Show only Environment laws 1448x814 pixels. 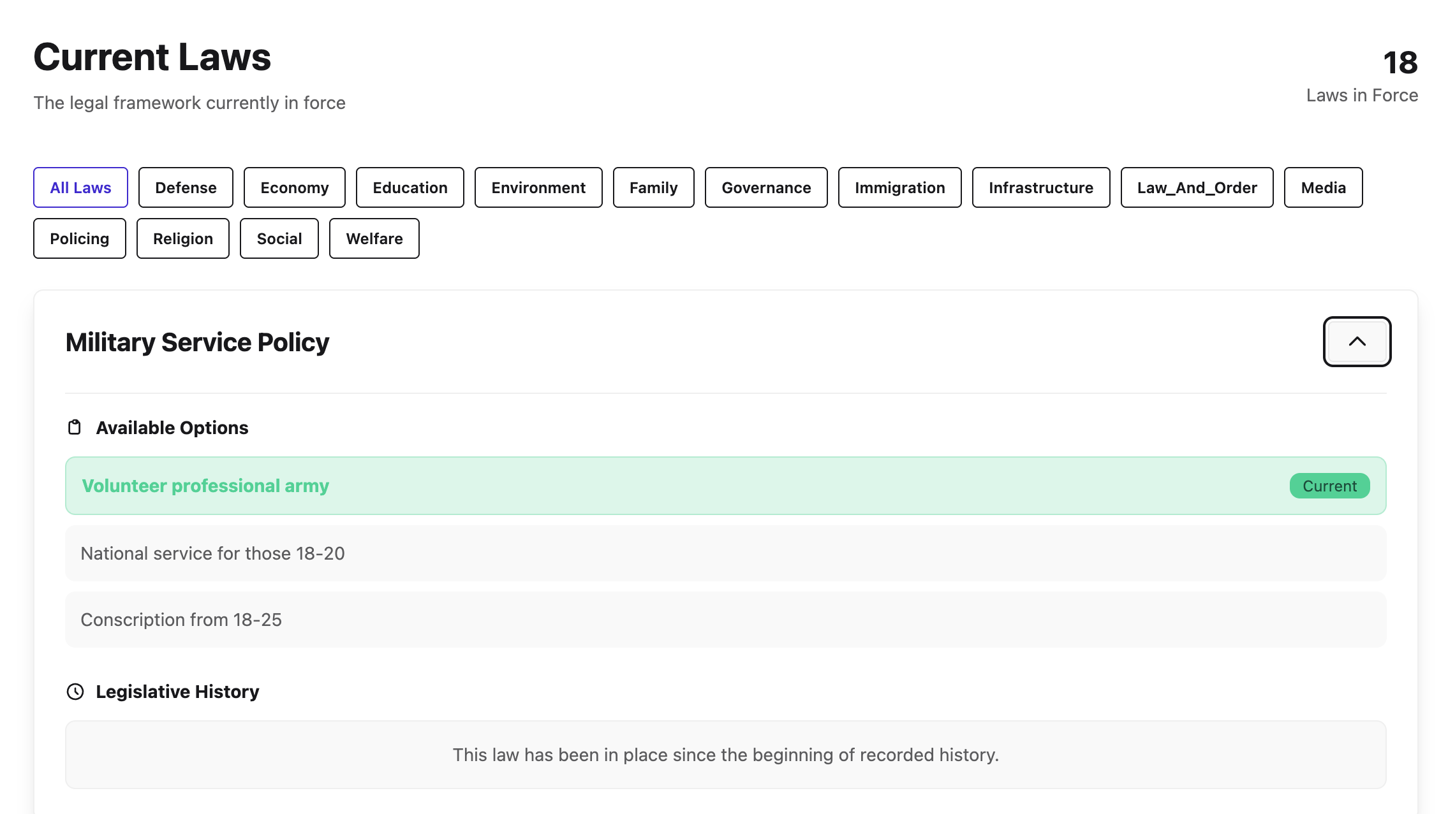[538, 187]
